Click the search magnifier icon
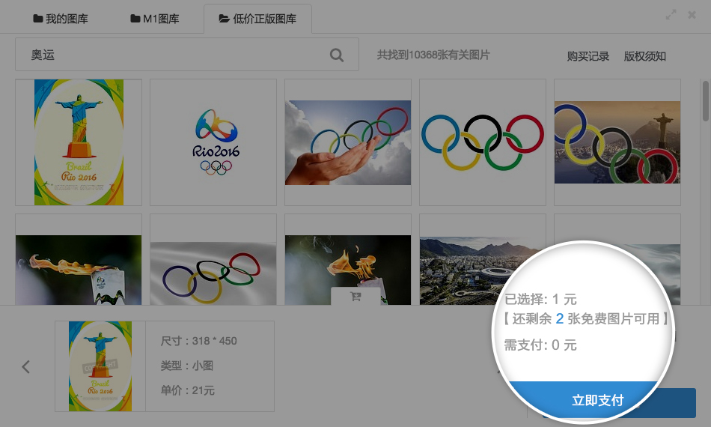Image resolution: width=711 pixels, height=427 pixels. click(x=337, y=55)
